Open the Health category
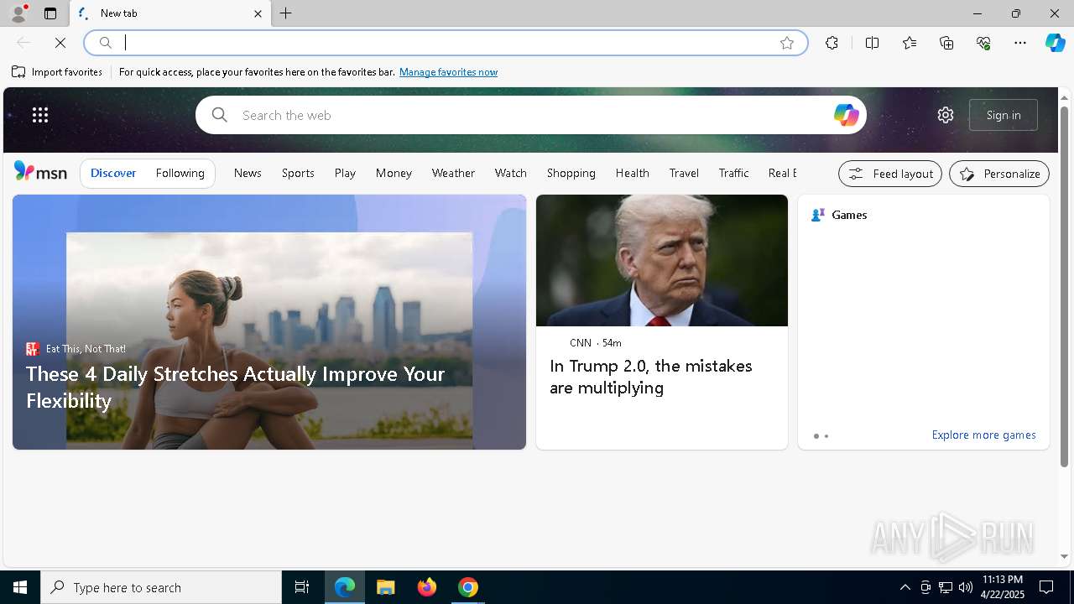The height and width of the screenshot is (604, 1074). 633,173
